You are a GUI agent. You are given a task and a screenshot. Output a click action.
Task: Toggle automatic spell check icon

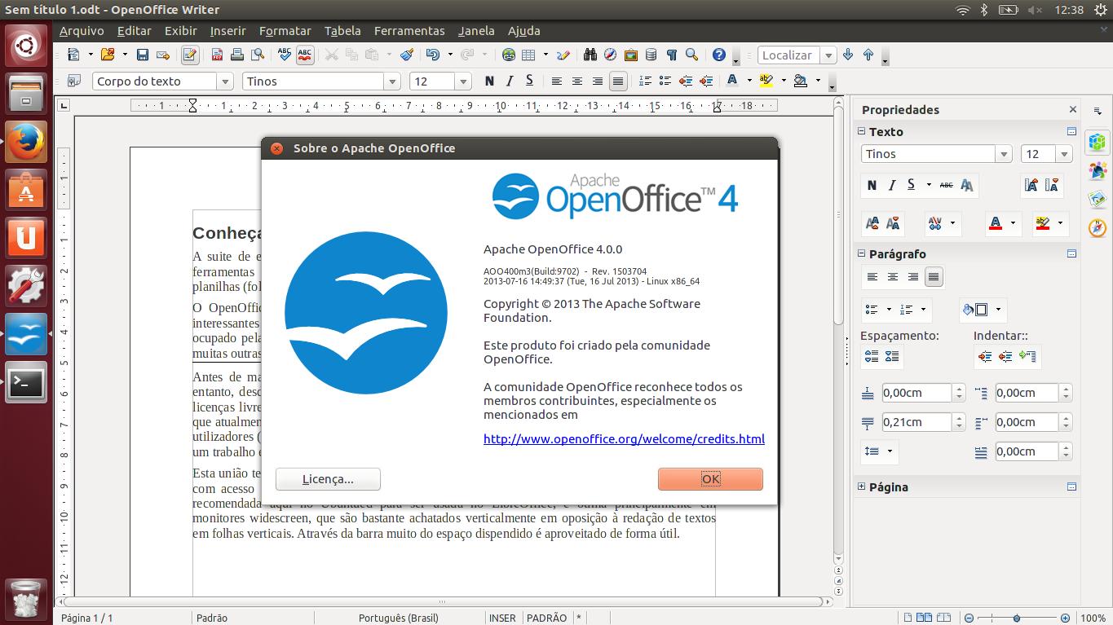305,55
